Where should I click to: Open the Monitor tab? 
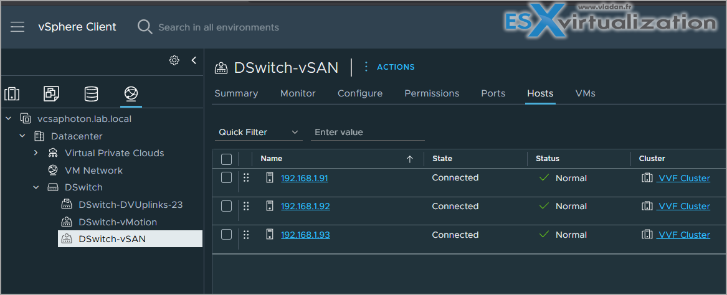point(298,93)
